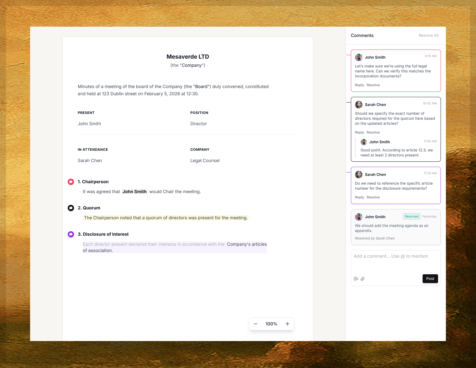Screen dimensions: 476x368
Task: Click John Smith's avatar in the 9:15 AM comment
Action: (359, 57)
